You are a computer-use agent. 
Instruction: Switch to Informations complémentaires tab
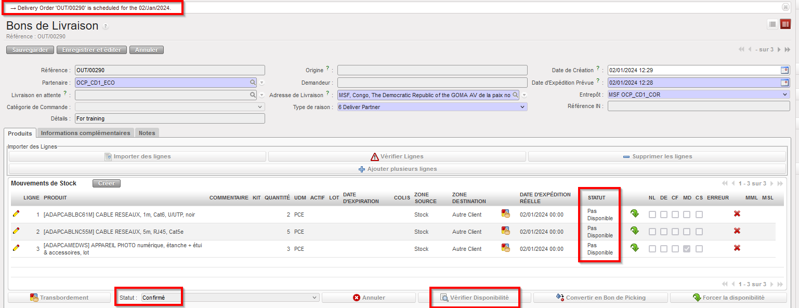[86, 133]
